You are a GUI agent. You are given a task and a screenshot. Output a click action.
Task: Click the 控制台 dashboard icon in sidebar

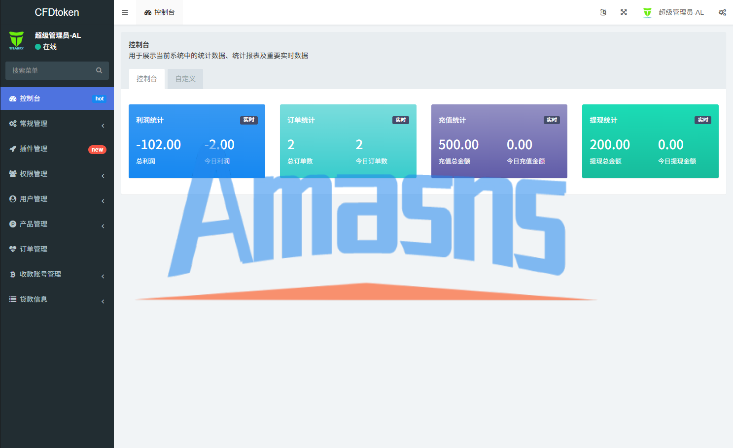[13, 98]
